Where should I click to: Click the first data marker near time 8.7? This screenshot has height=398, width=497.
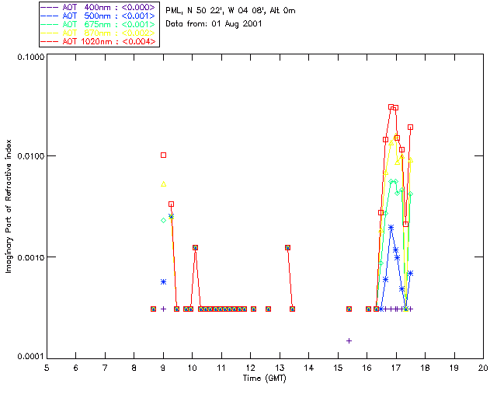point(154,309)
